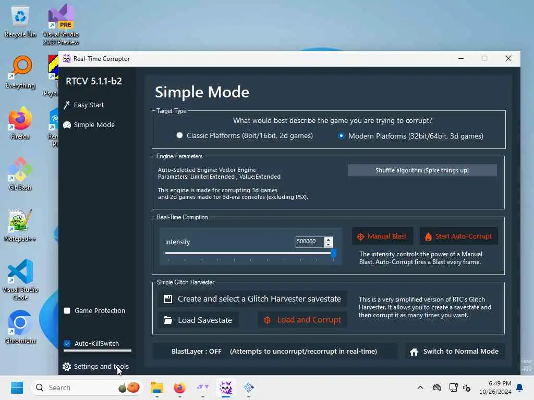This screenshot has height=400, width=534.
Task: Close the Real-Time Corruptor window
Action: click(x=508, y=58)
